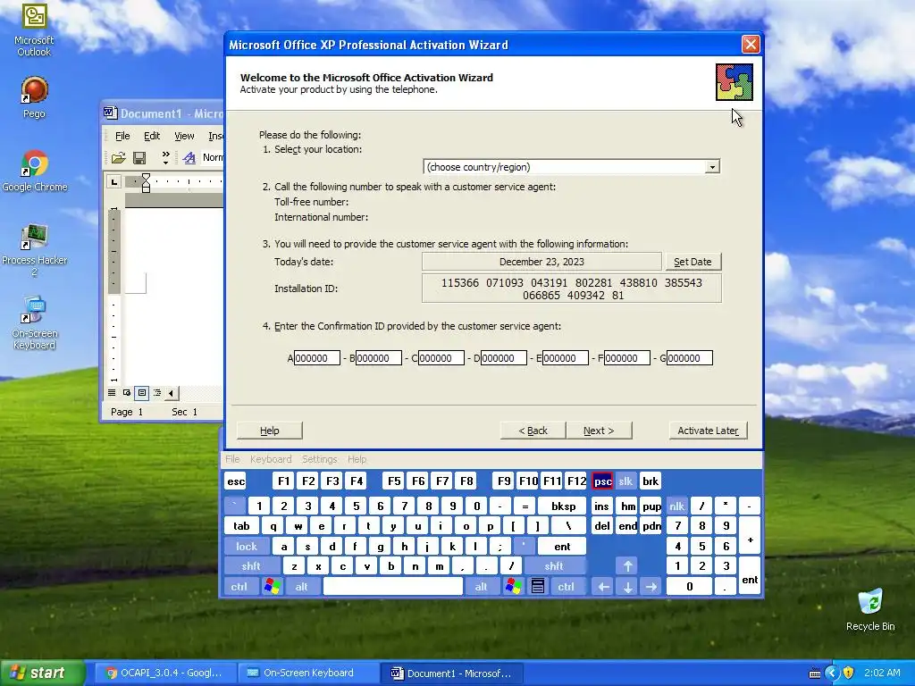This screenshot has height=686, width=915.
Task: Click the Set Date button
Action: (693, 262)
